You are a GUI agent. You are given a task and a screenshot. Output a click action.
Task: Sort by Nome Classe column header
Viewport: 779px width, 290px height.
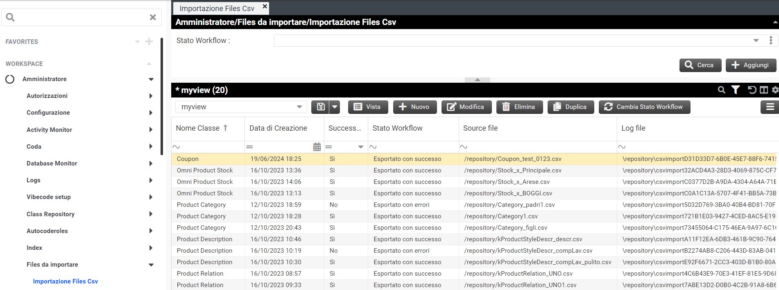198,128
